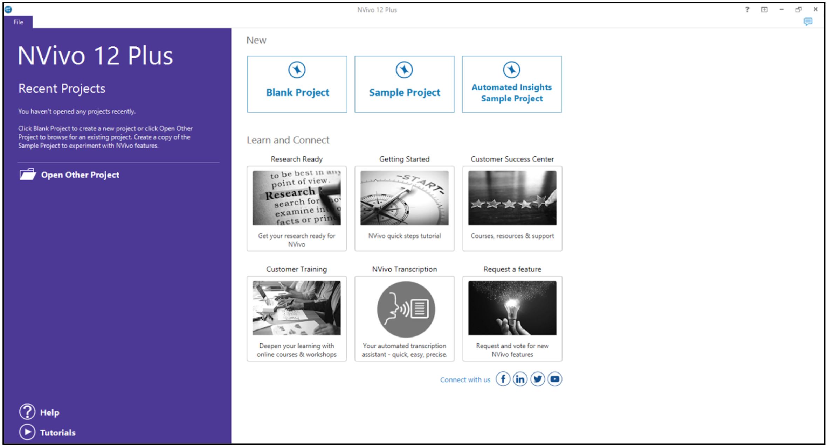
Task: Click the help question mark in the title bar
Action: [747, 9]
